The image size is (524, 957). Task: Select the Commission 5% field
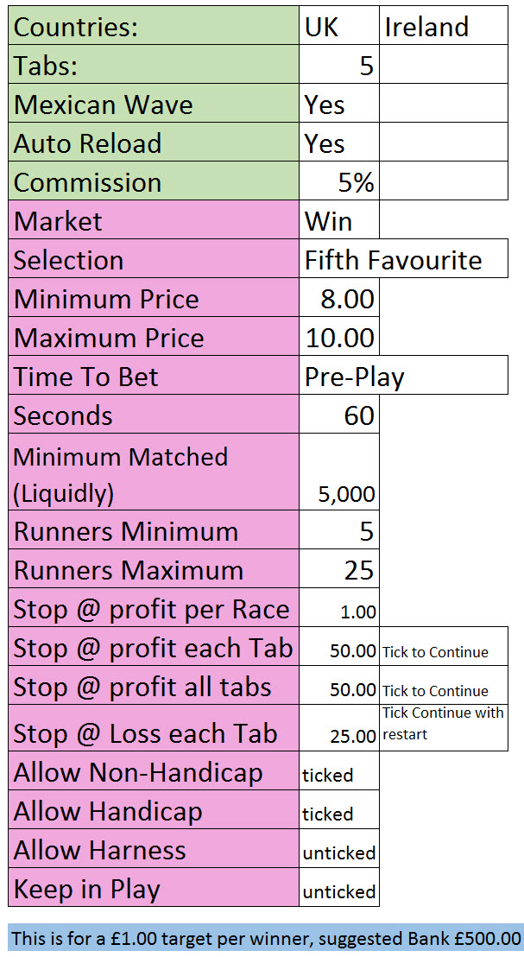click(338, 182)
